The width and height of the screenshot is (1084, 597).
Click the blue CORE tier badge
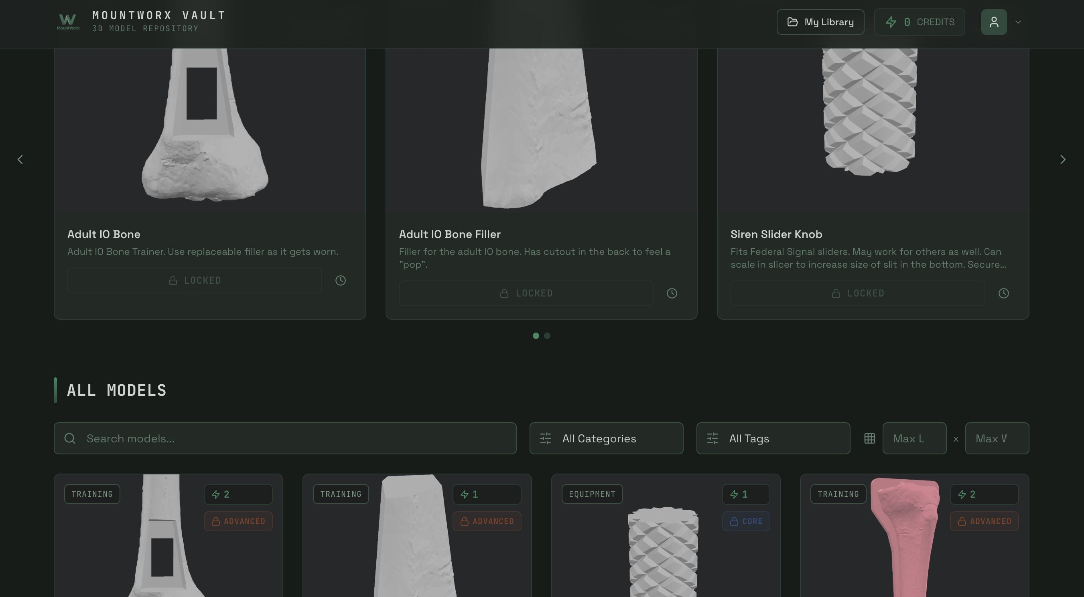[746, 521]
